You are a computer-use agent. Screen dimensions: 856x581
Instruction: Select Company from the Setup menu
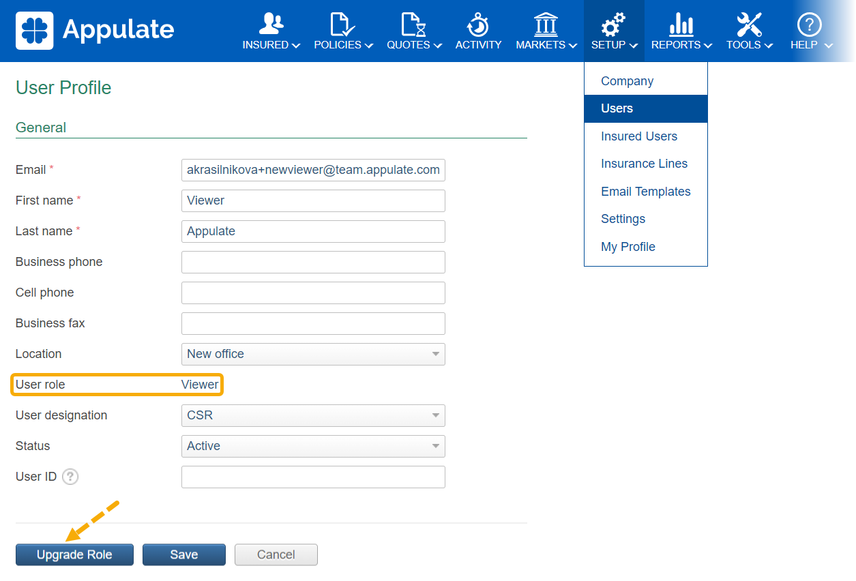click(627, 81)
